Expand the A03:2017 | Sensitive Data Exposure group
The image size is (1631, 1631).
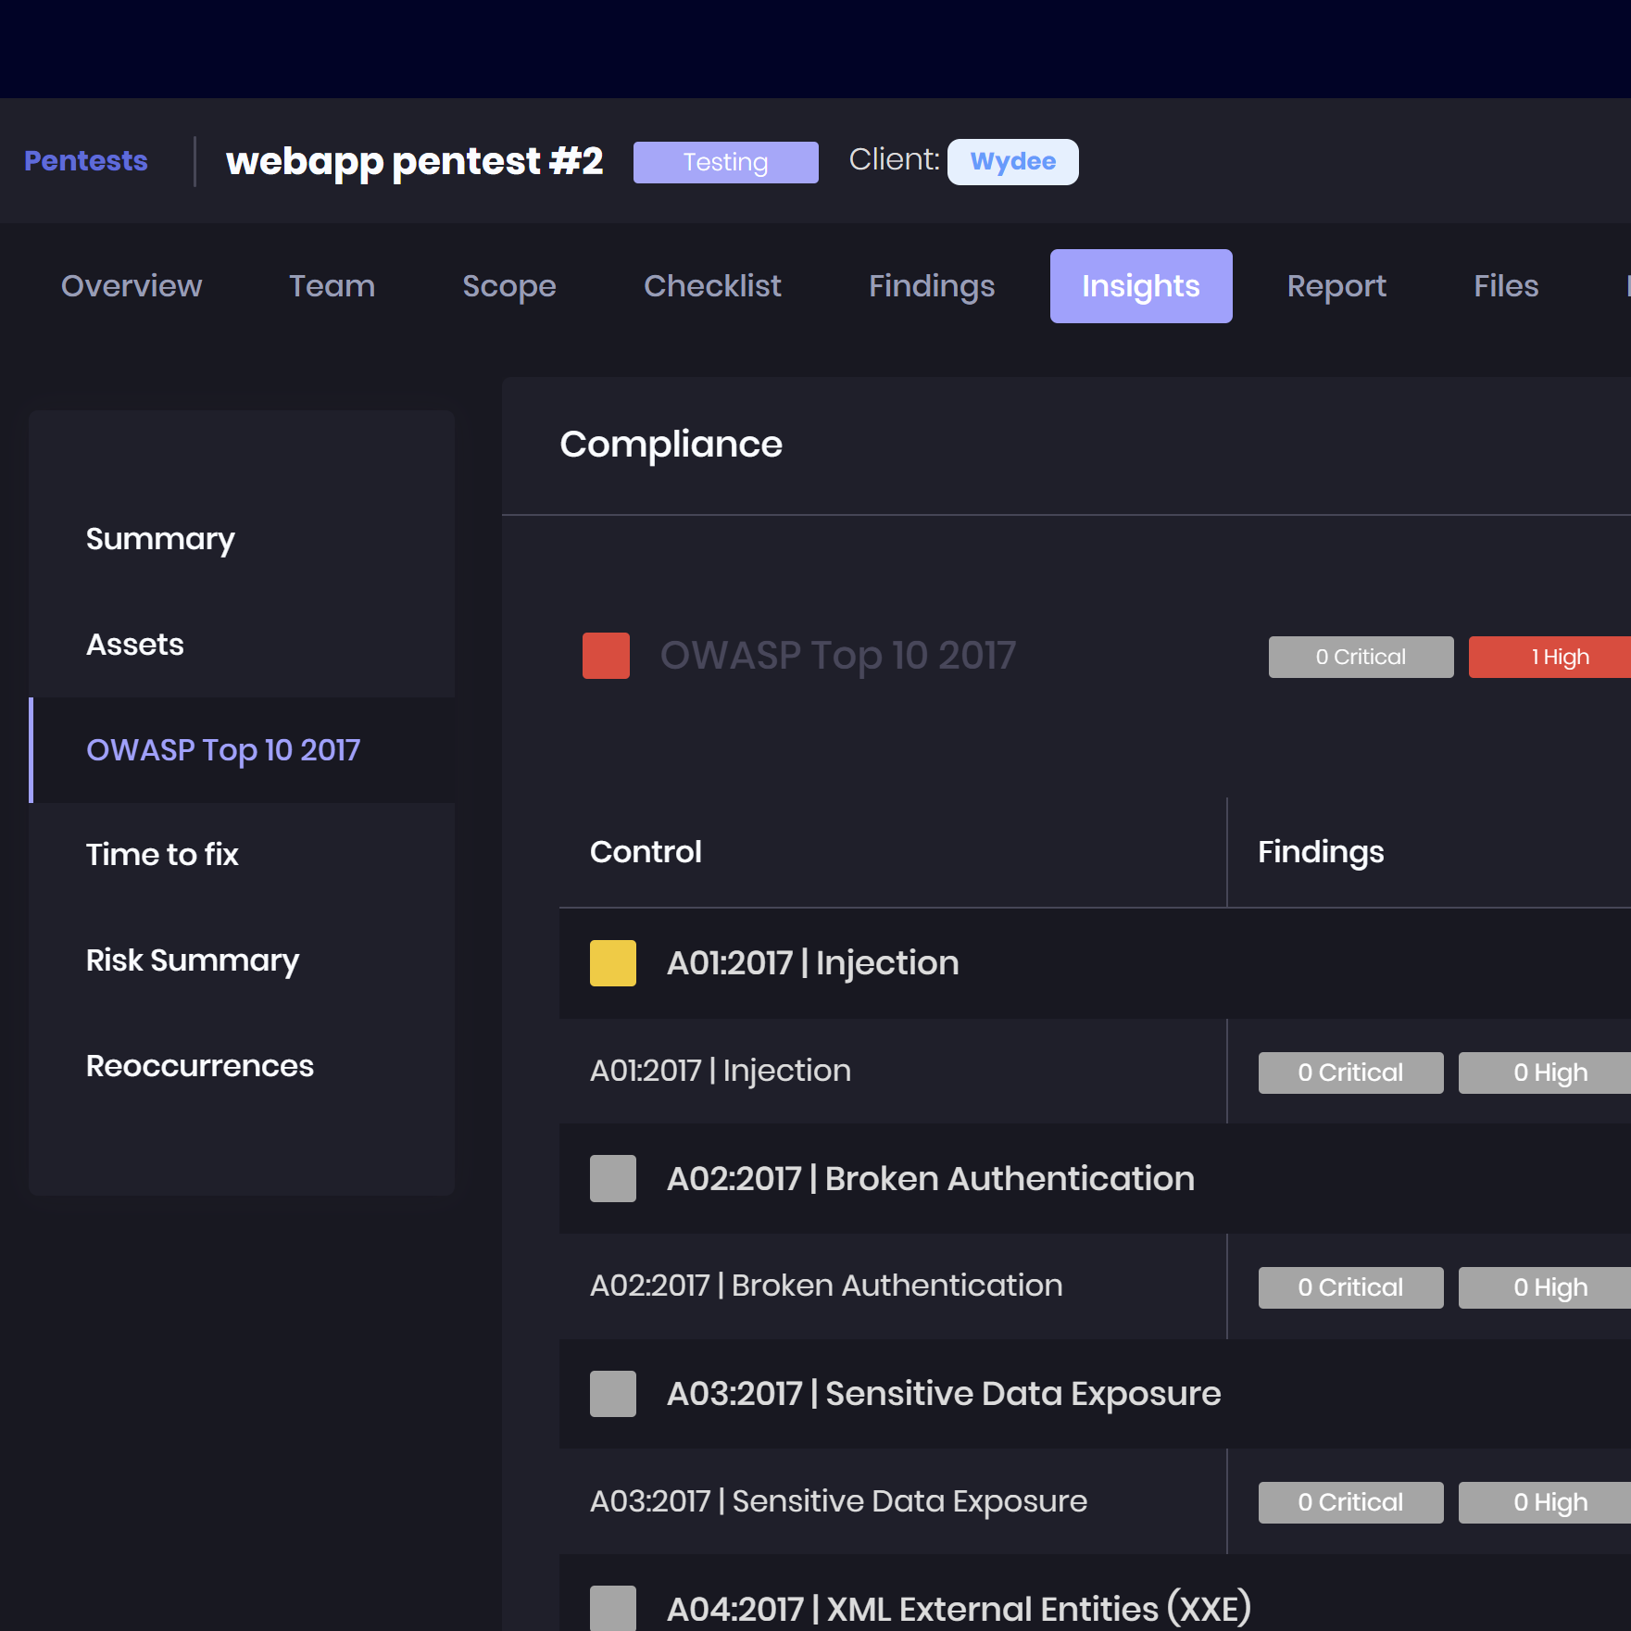pyautogui.click(x=1095, y=1394)
